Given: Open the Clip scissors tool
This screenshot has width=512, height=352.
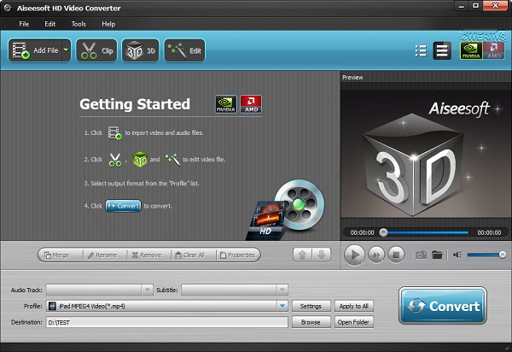Looking at the screenshot, I should pyautogui.click(x=96, y=51).
